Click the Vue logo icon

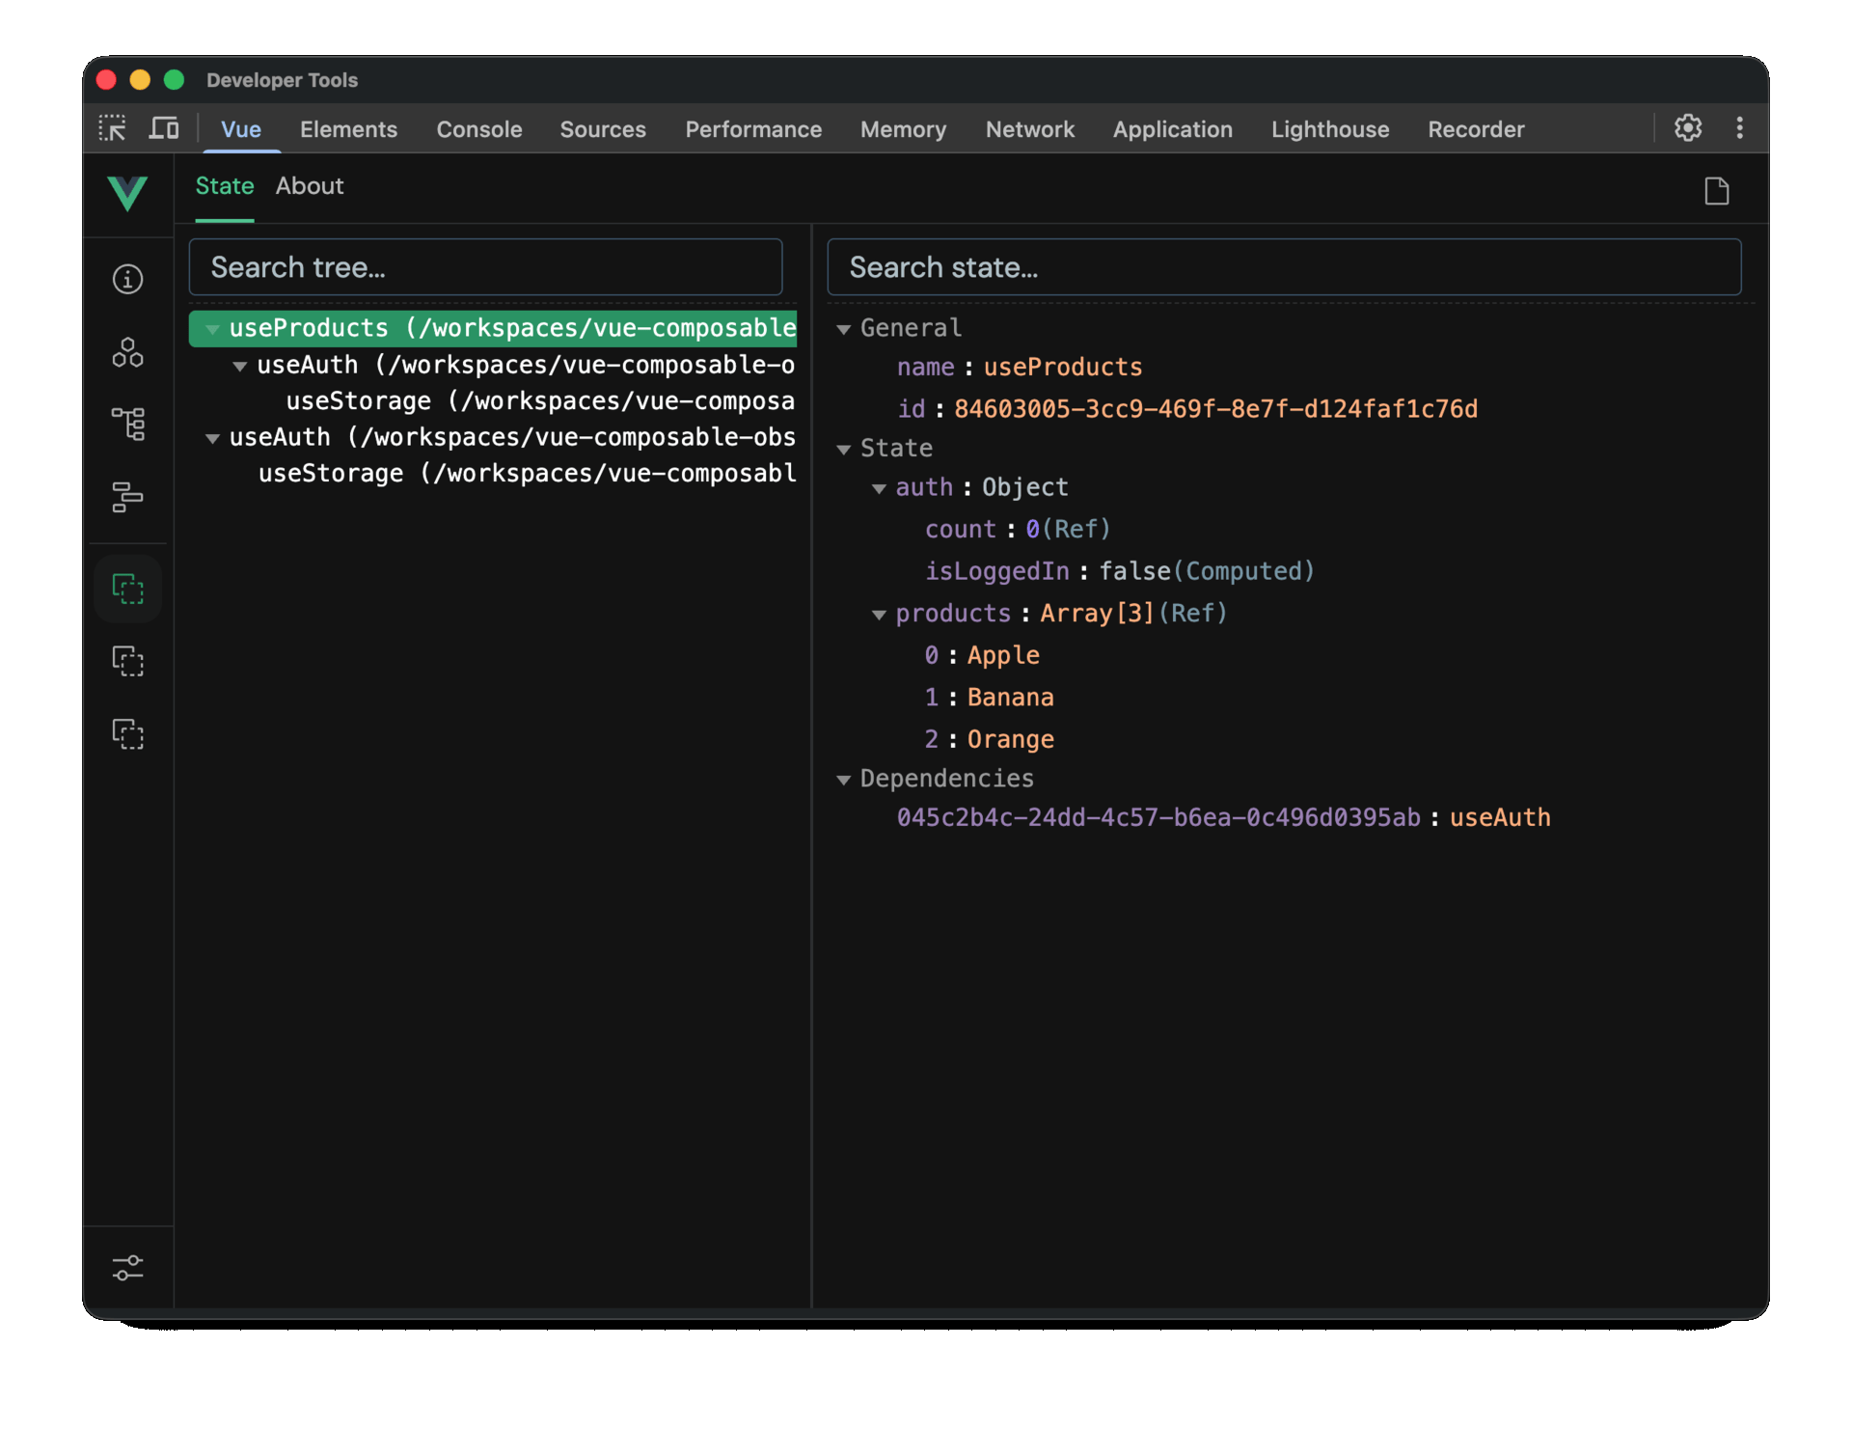tap(127, 193)
